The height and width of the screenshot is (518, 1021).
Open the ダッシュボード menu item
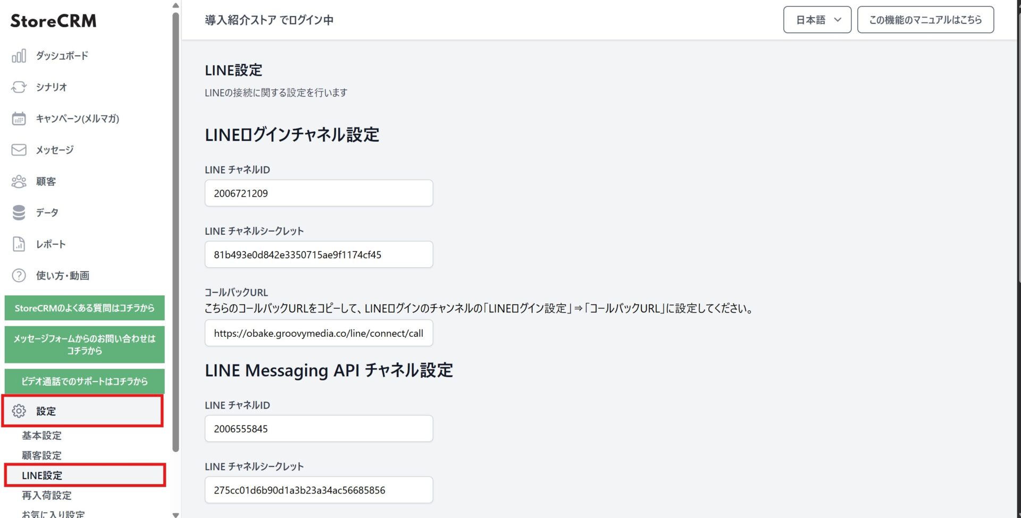click(x=62, y=56)
